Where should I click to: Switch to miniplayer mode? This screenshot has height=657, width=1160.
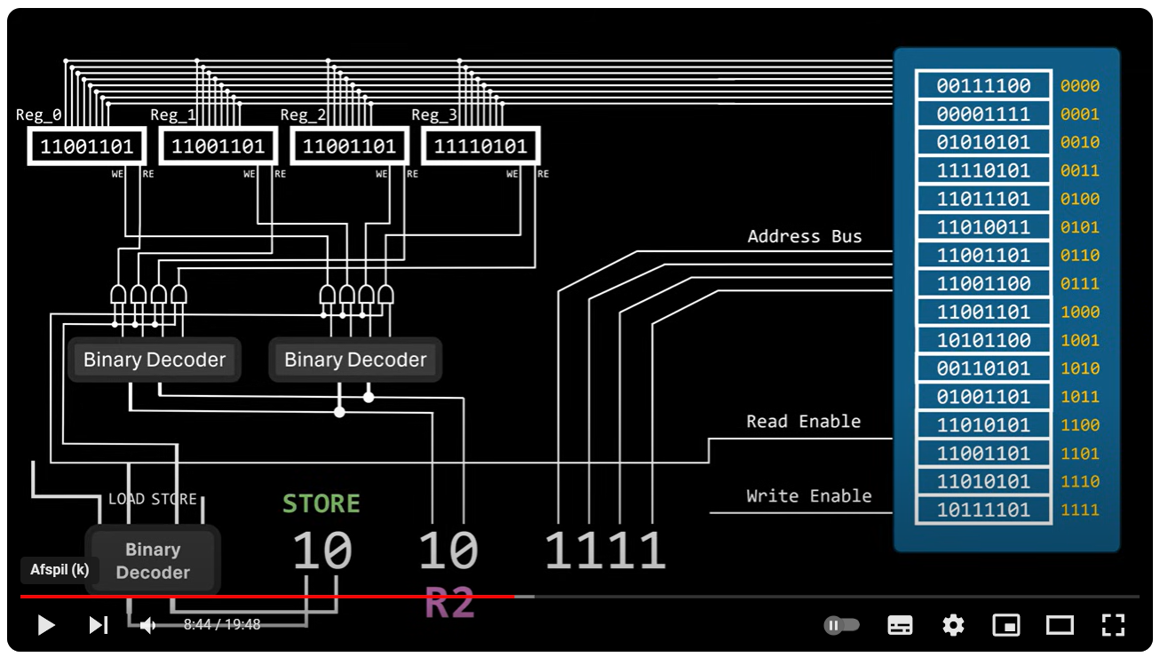(1005, 625)
